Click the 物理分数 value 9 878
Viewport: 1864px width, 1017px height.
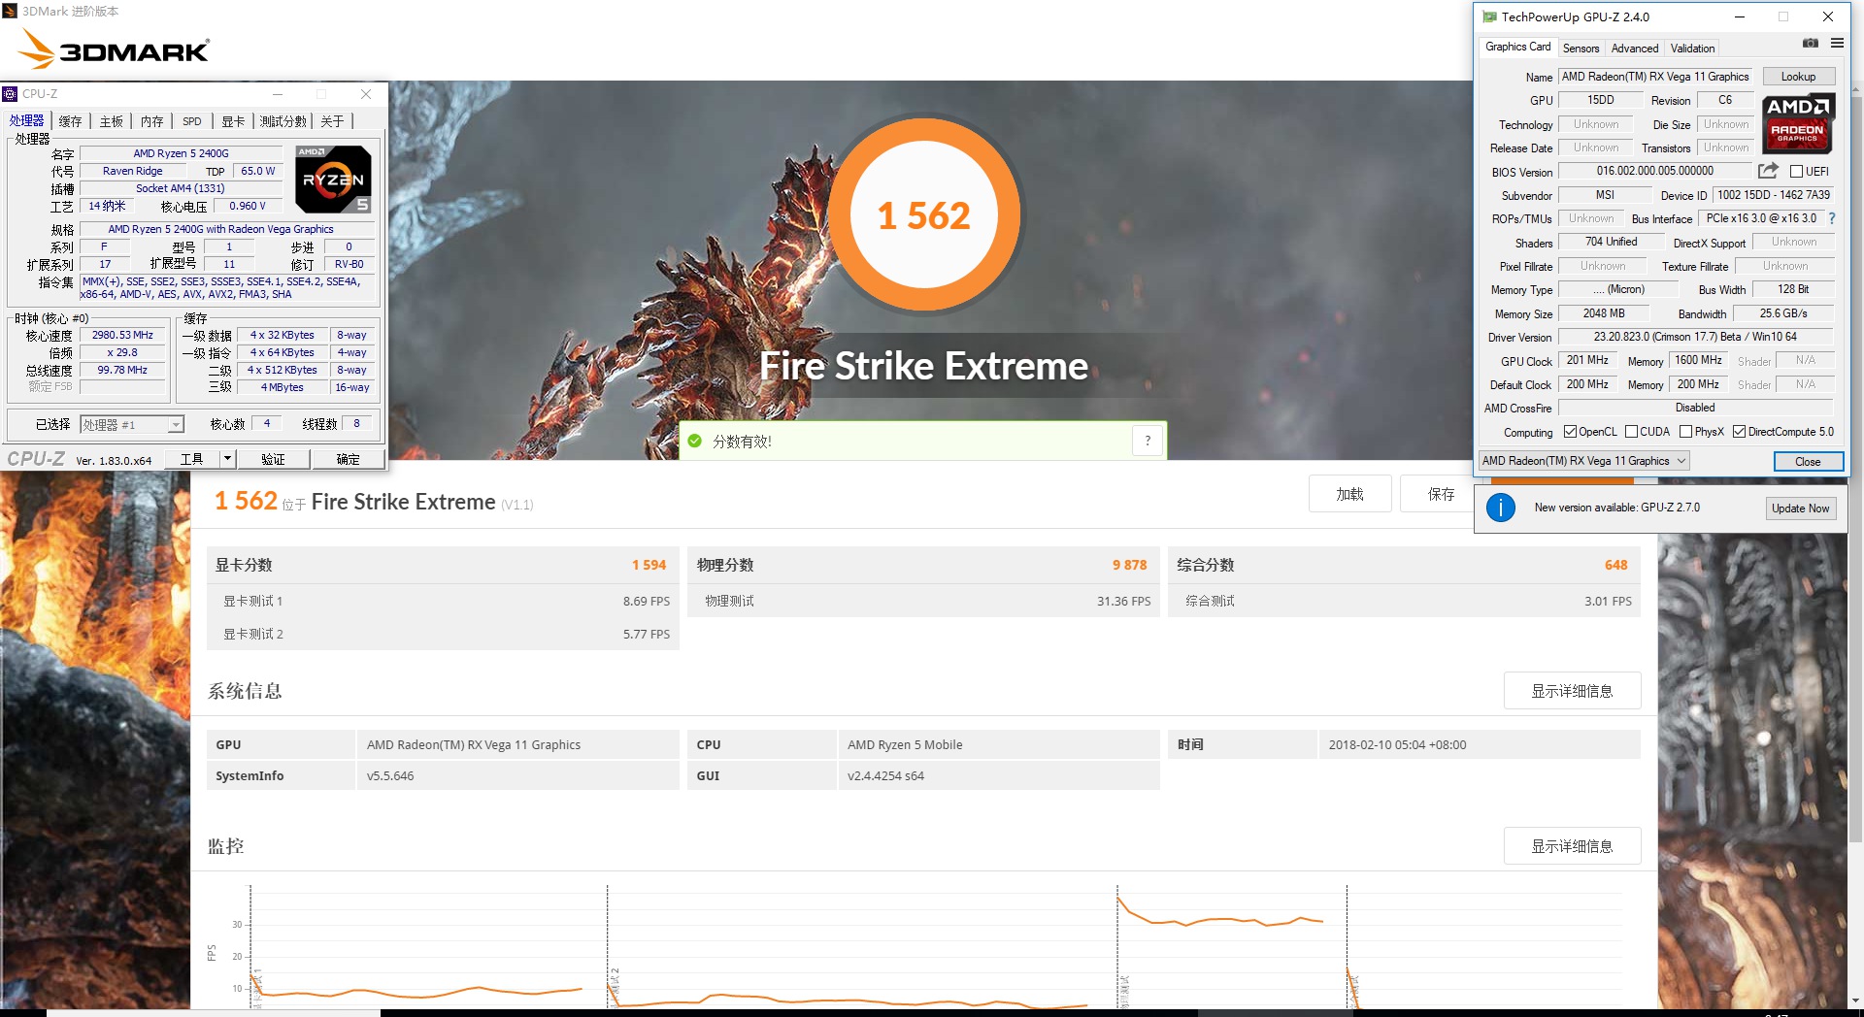[1129, 565]
